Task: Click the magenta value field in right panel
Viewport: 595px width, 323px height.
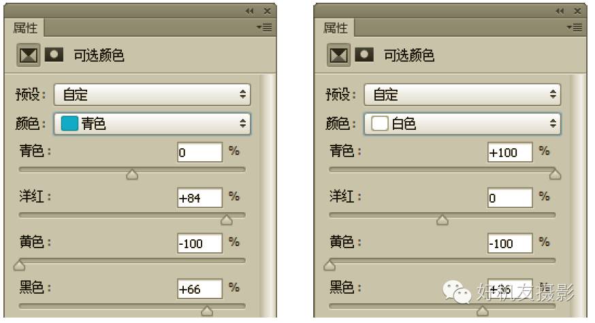Action: (510, 198)
